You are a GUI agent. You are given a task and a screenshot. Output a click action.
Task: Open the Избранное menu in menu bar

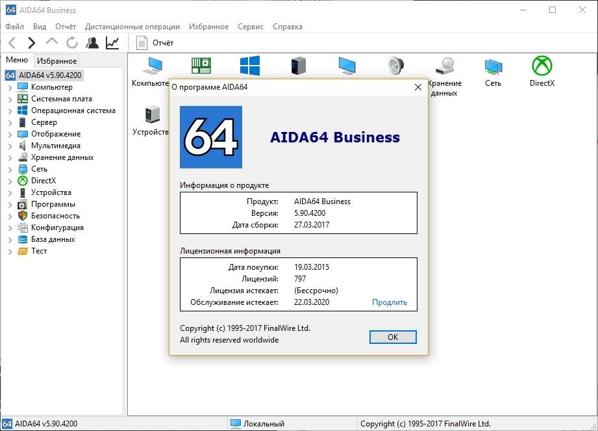click(x=208, y=27)
